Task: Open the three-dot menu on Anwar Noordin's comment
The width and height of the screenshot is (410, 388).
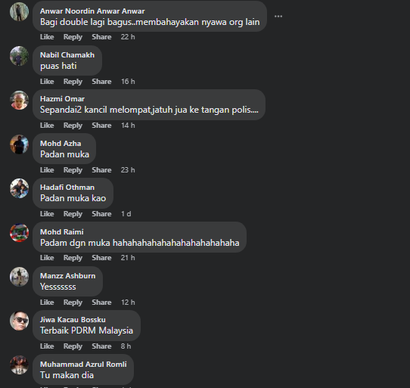Action: tap(278, 16)
